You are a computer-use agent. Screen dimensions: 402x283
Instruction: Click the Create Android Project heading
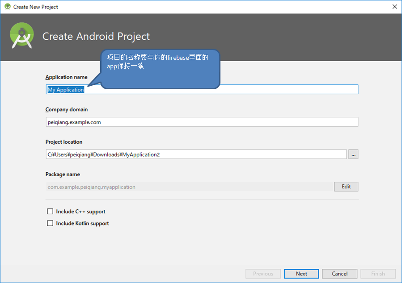(96, 36)
